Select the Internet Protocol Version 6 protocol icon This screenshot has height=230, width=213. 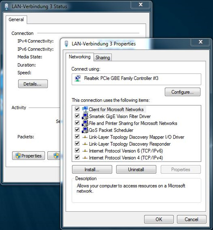(x=85, y=151)
